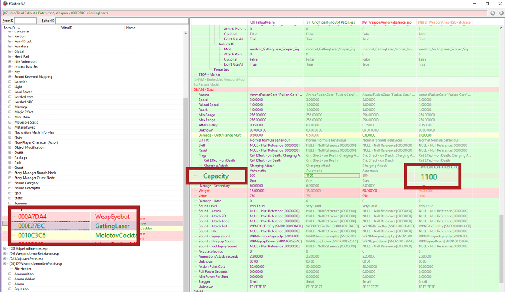
Task: Select the Armor tree item
Action: [19, 284]
